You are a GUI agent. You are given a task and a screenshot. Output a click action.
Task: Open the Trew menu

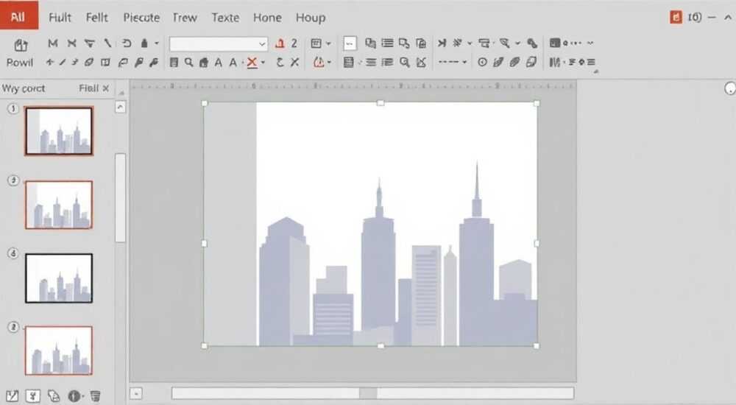tap(185, 18)
